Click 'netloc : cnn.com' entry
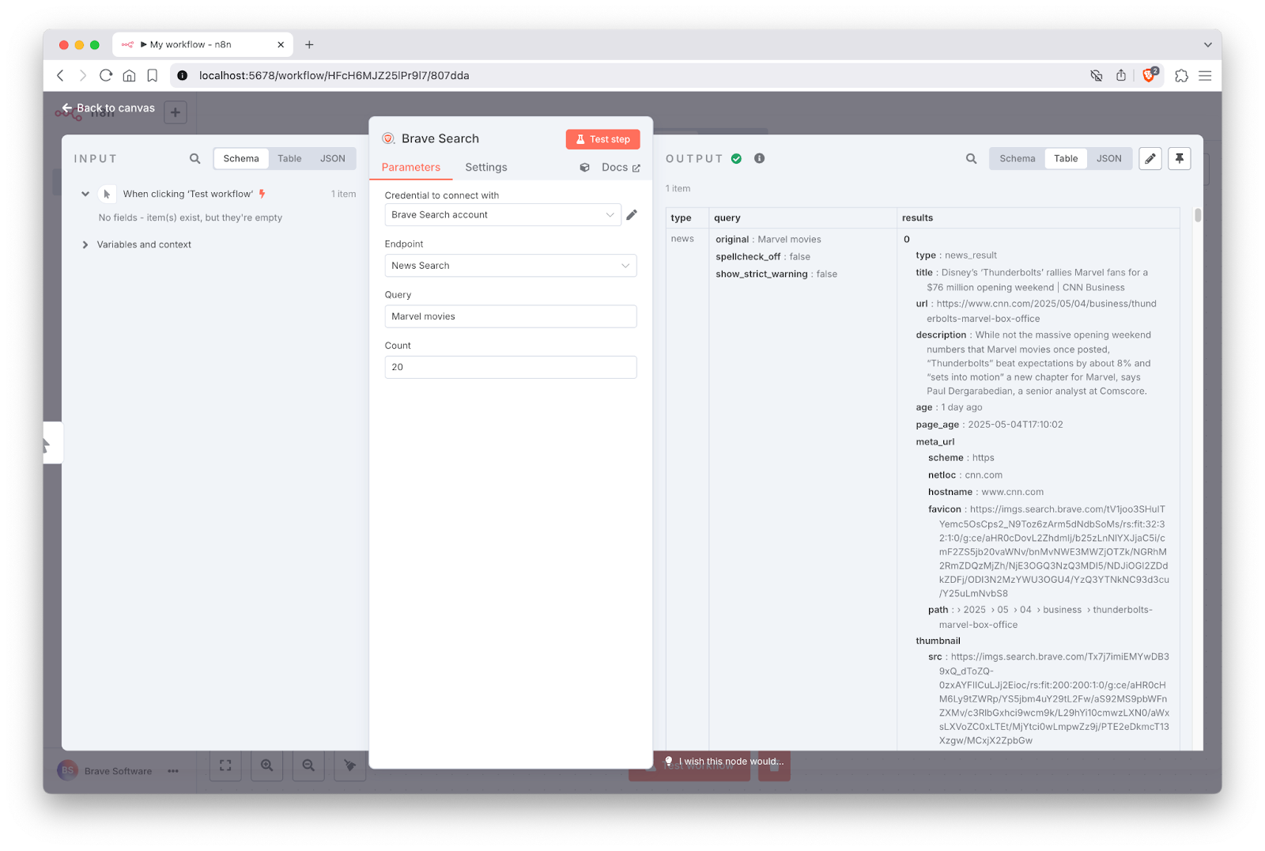 tap(965, 475)
